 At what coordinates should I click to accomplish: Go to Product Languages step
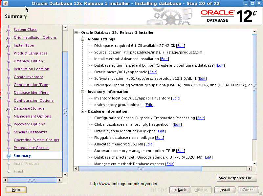point(31,53)
